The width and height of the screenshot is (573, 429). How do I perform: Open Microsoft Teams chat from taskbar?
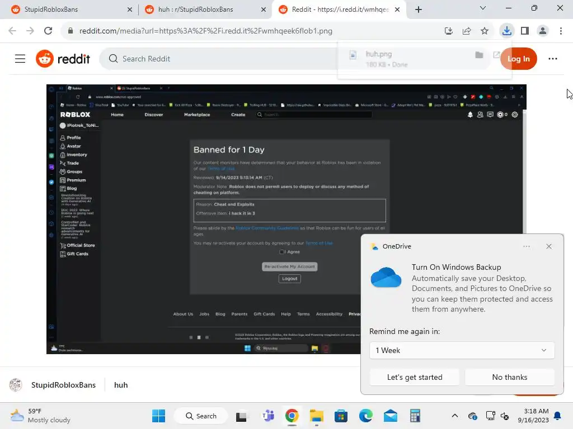268,416
